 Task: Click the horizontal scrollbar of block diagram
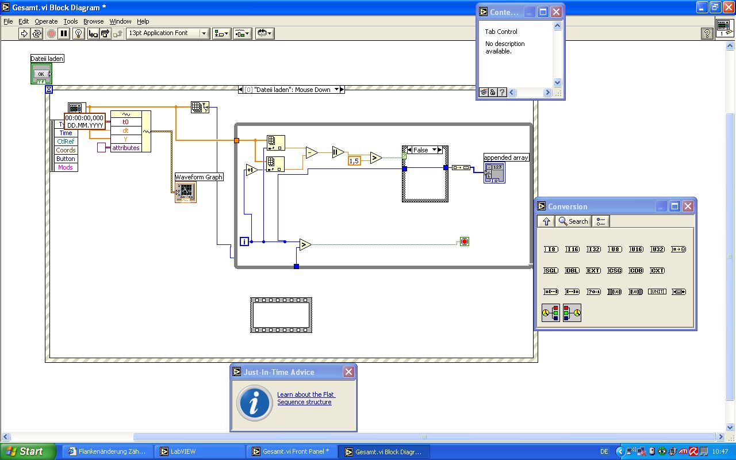tap(424, 436)
